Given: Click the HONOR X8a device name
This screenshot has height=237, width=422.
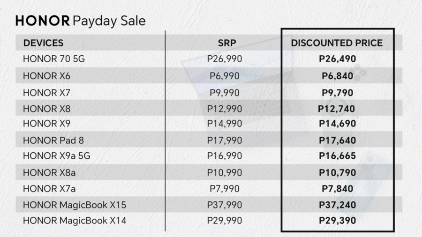Looking at the screenshot, I should coord(49,172).
